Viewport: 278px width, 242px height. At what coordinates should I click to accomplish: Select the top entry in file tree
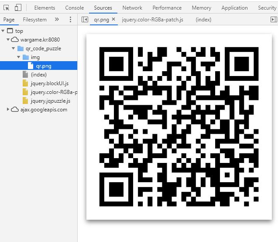pos(19,31)
